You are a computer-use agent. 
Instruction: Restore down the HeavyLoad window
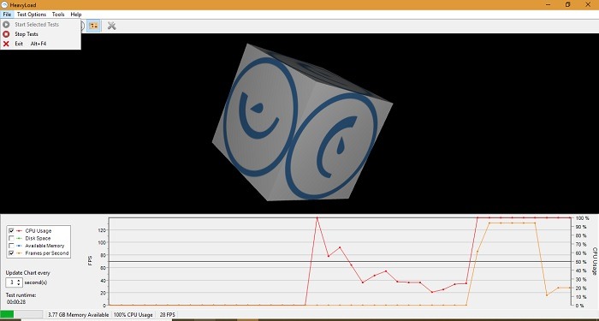click(567, 5)
